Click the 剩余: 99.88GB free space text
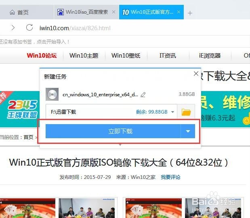This screenshot has width=250, height=218. (x=151, y=112)
